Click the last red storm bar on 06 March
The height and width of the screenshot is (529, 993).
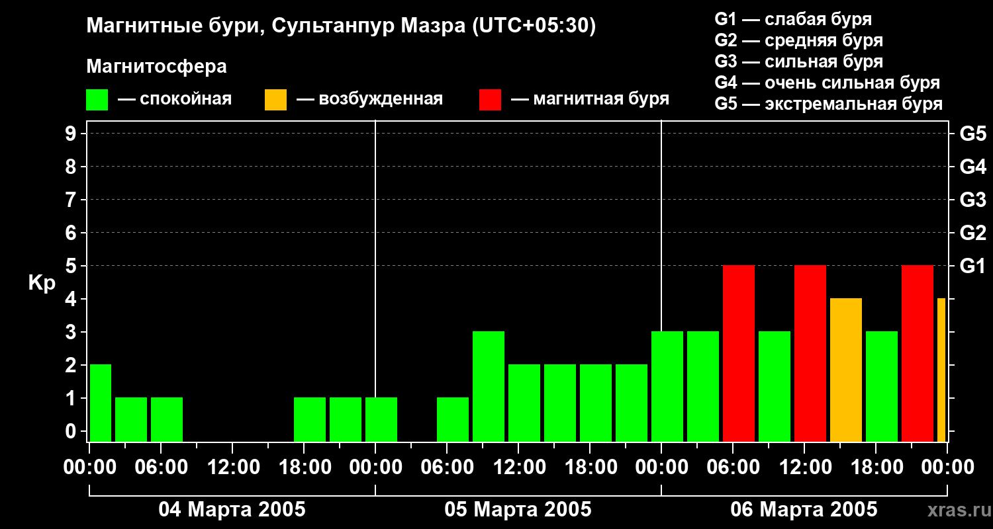918,353
